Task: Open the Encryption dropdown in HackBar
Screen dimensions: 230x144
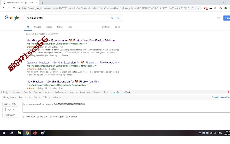Action: coord(9,98)
